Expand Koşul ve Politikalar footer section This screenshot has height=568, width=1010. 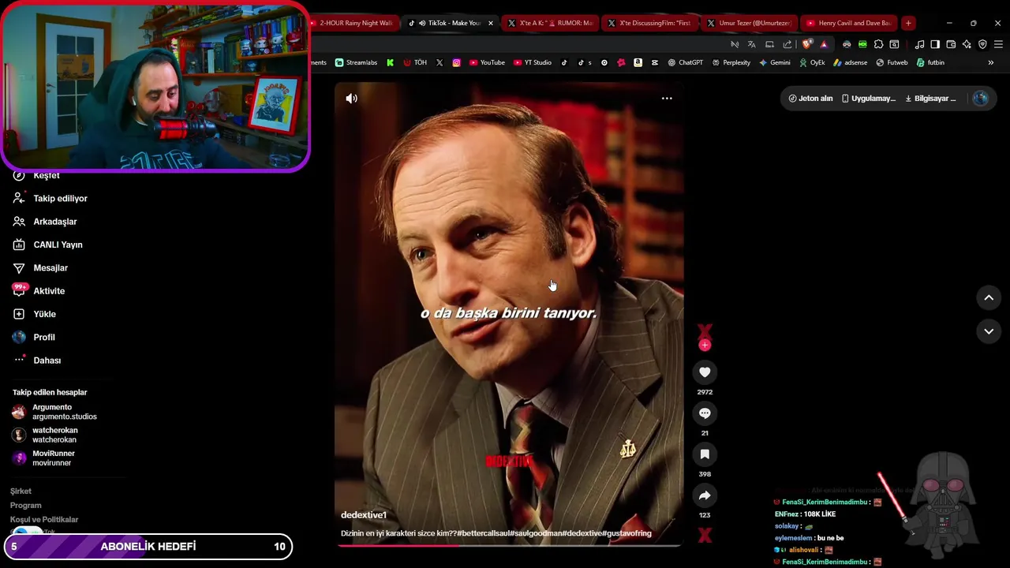pyautogui.click(x=44, y=520)
